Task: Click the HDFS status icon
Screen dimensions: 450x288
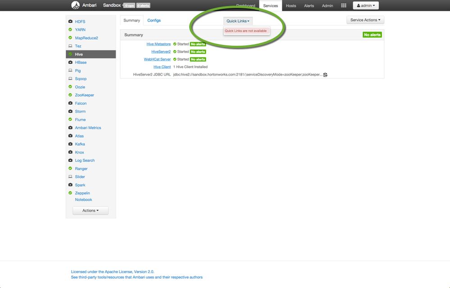Action: (70, 22)
